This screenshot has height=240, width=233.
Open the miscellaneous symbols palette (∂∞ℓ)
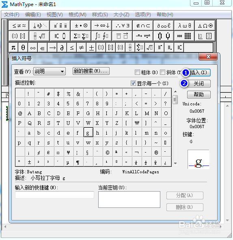(164, 26)
